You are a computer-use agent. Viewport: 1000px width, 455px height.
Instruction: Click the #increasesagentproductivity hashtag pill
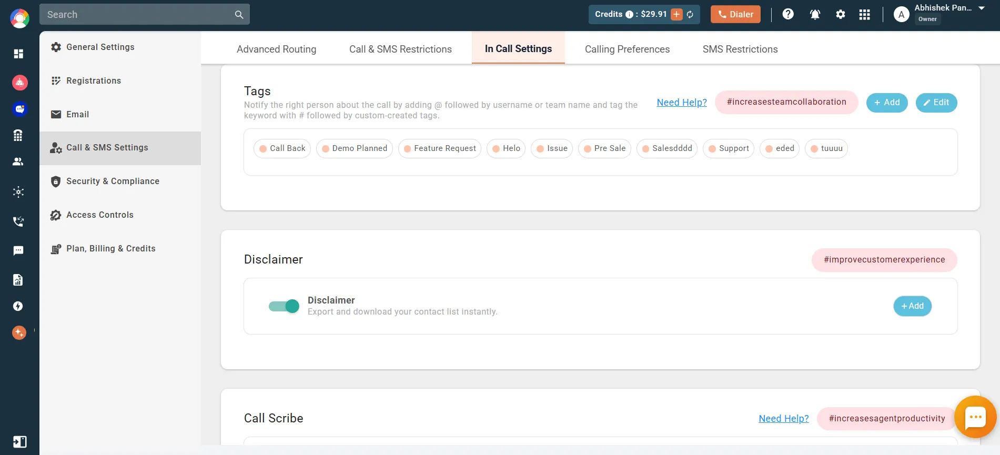pyautogui.click(x=887, y=419)
